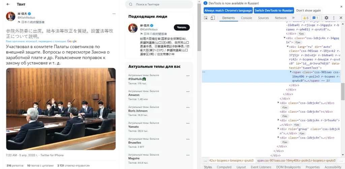Screen dimensions: 345x169
Task: Open more options for Boris Johnson trend
Action: tap(188, 108)
